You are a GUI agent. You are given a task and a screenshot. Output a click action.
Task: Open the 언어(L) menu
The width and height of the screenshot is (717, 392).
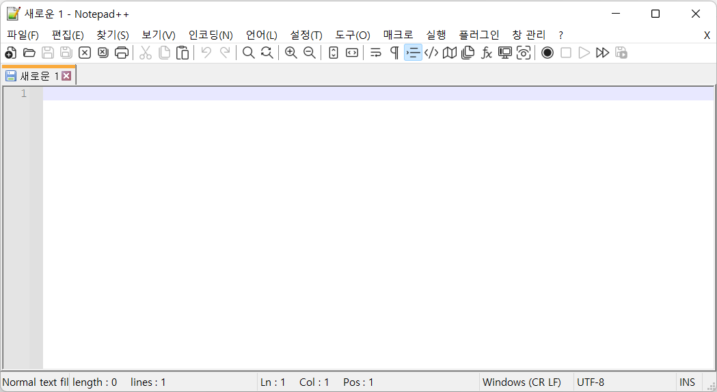pos(262,36)
